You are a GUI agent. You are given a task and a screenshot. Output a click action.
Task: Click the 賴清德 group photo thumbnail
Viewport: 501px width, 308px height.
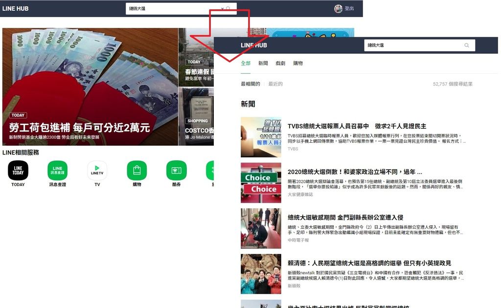(x=261, y=274)
